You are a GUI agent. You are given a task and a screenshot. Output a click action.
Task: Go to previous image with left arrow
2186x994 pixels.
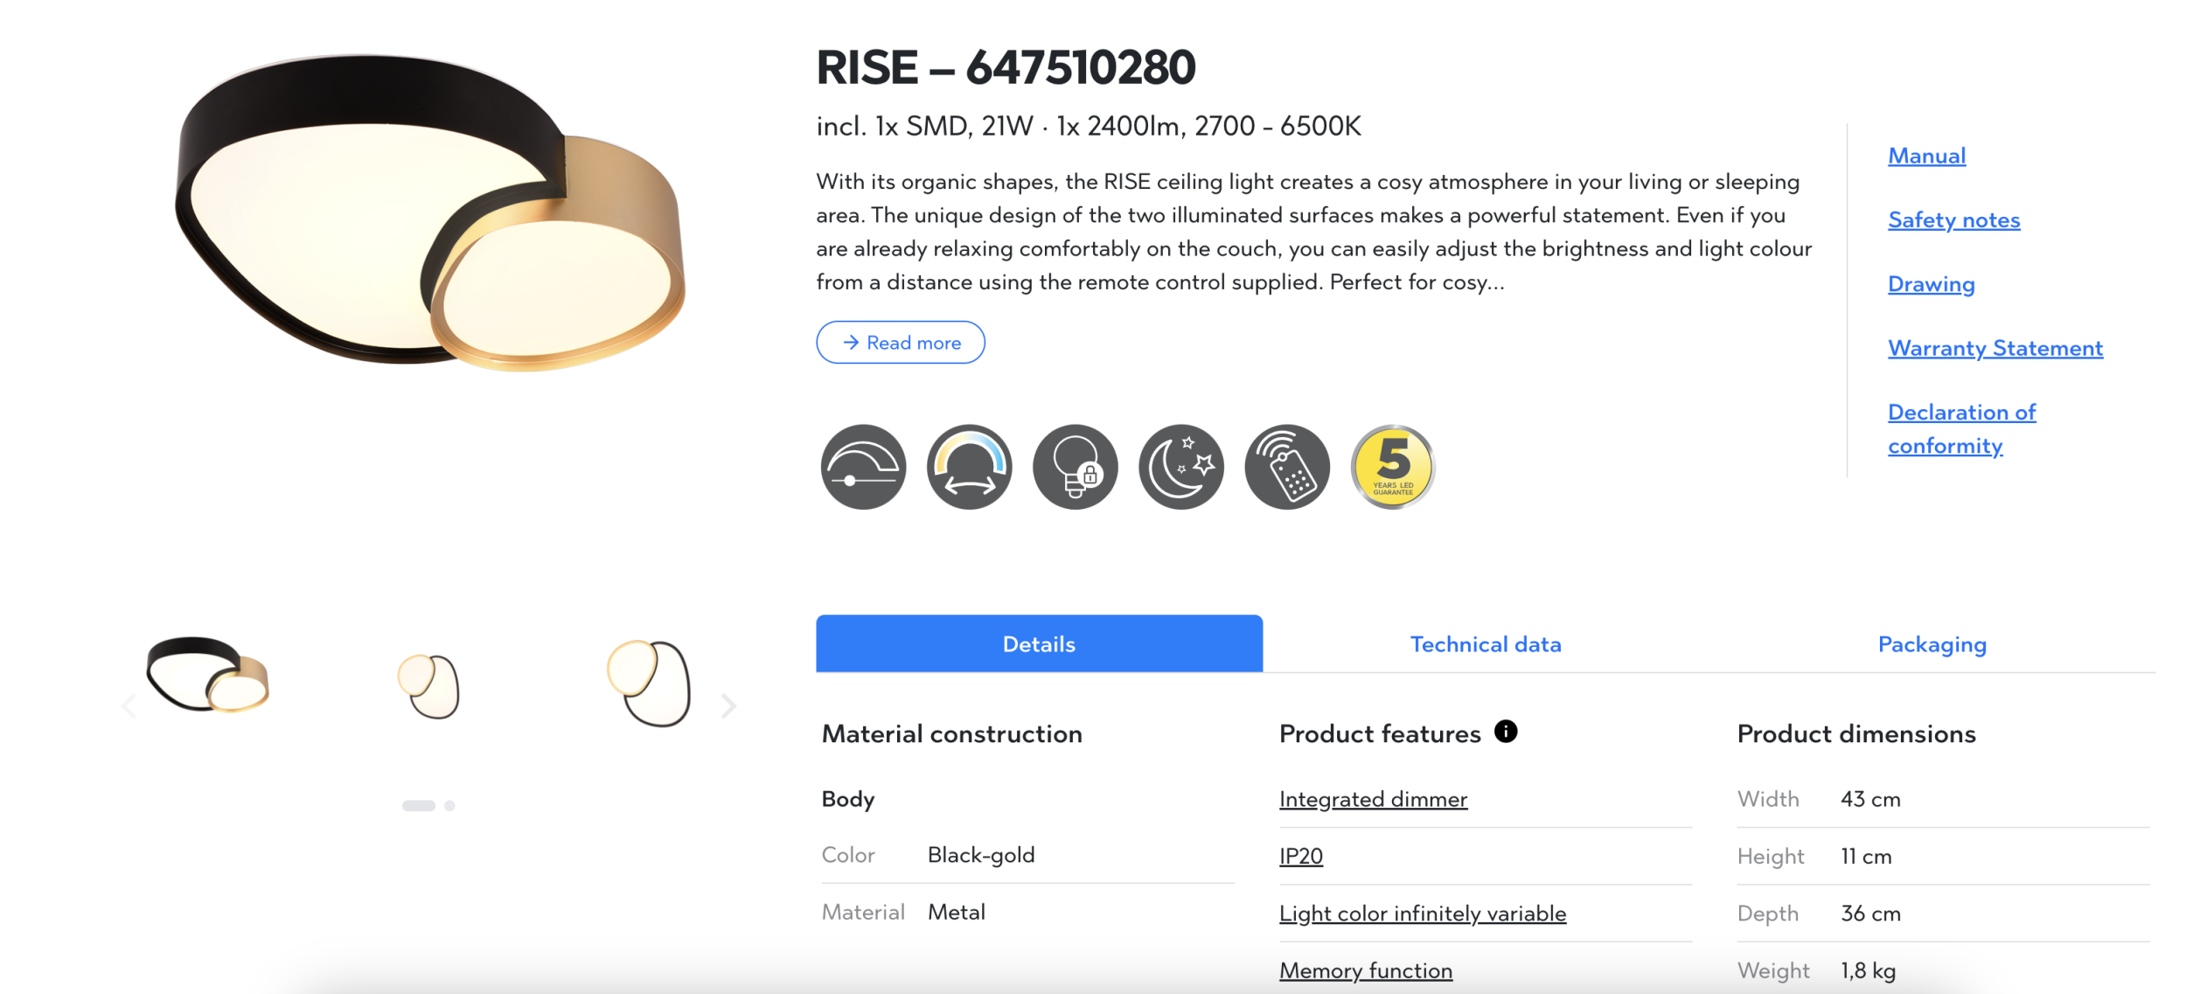[x=129, y=706]
